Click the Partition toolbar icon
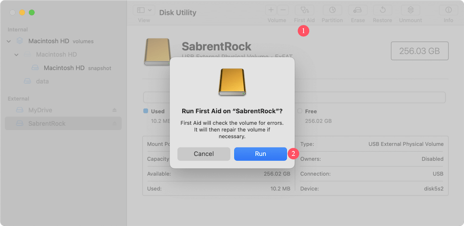Viewport: 464px width, 226px height. [332, 10]
